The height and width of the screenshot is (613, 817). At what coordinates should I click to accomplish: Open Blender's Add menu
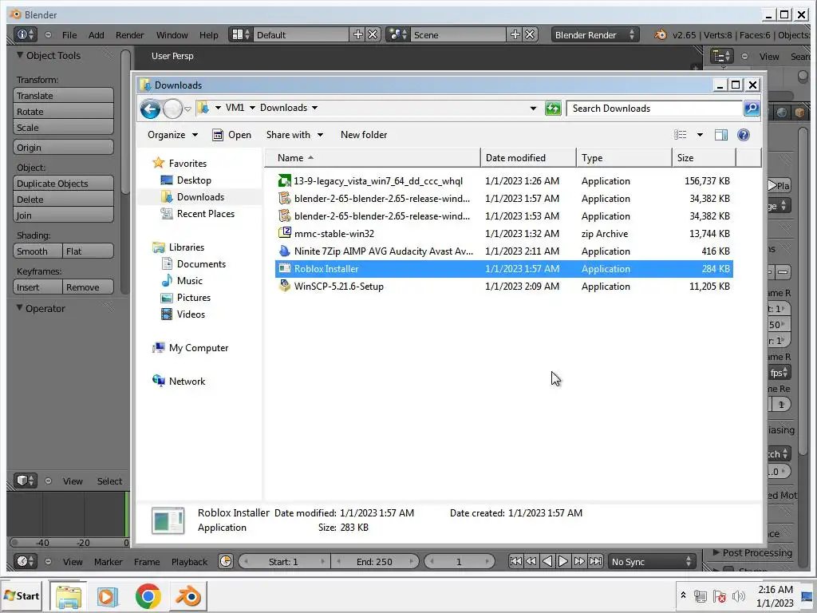(96, 35)
